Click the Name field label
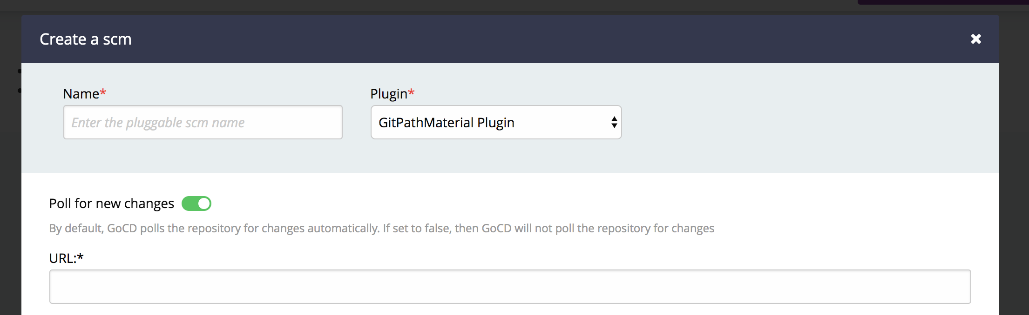1029x315 pixels. pos(81,94)
